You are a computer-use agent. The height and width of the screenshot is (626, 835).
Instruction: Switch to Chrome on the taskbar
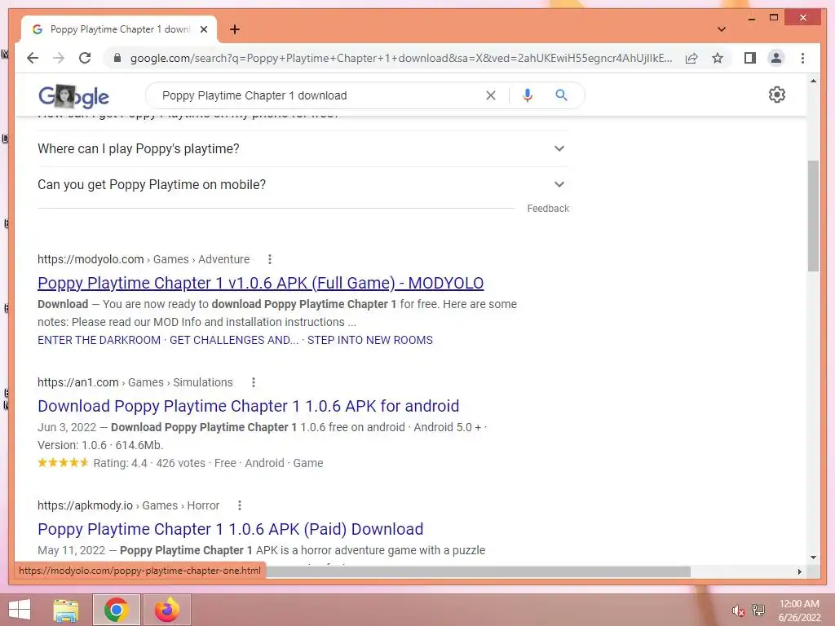(116, 610)
